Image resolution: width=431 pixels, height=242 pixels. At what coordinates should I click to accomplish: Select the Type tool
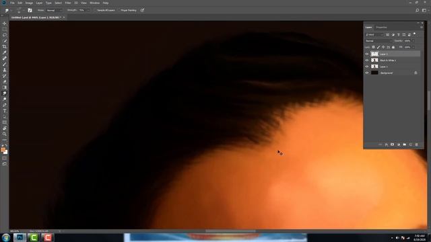5,111
